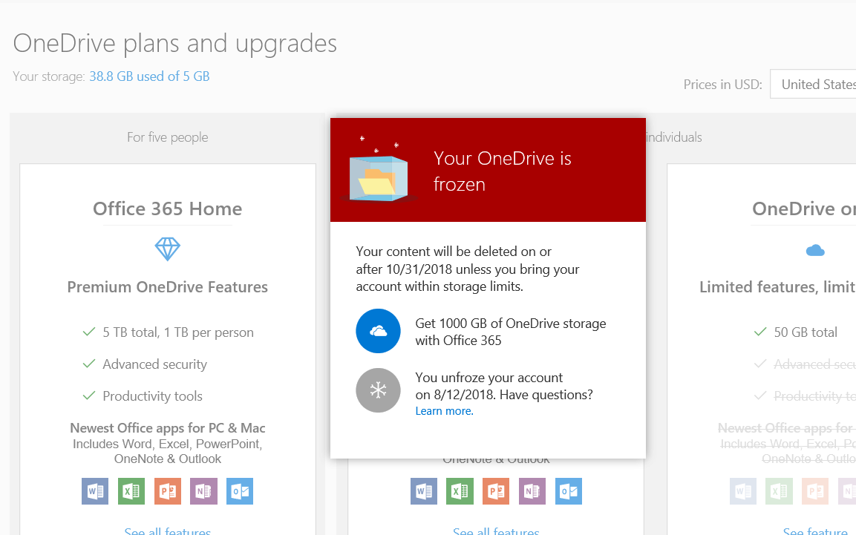Click Outlook icon in the middle plan card
856x535 pixels.
coord(568,491)
